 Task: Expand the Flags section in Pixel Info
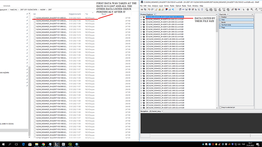click(x=220, y=28)
